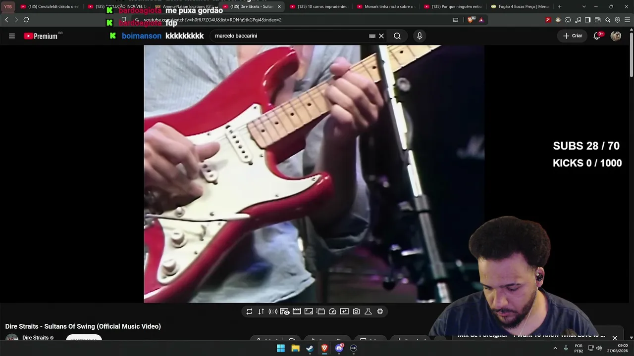The width and height of the screenshot is (634, 356).
Task: Switch to 10 carros imprudentes tab
Action: (319, 7)
